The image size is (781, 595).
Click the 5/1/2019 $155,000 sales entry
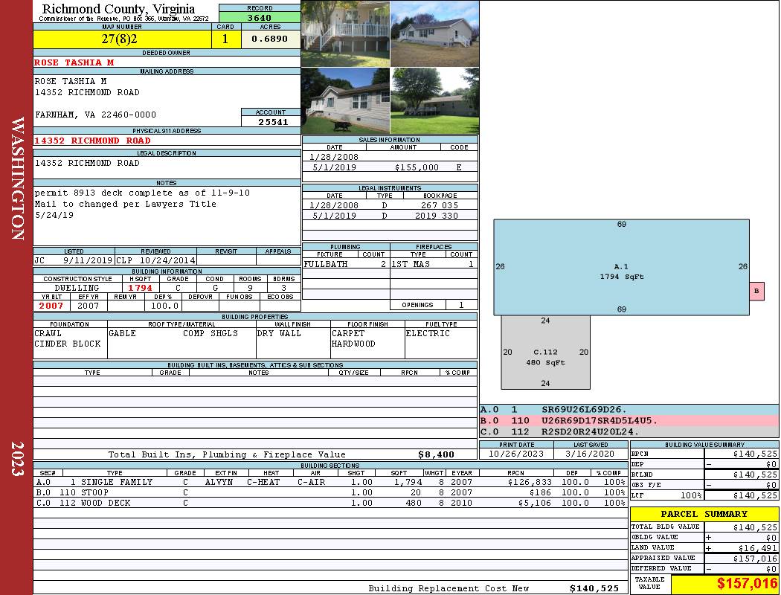[x=390, y=167]
